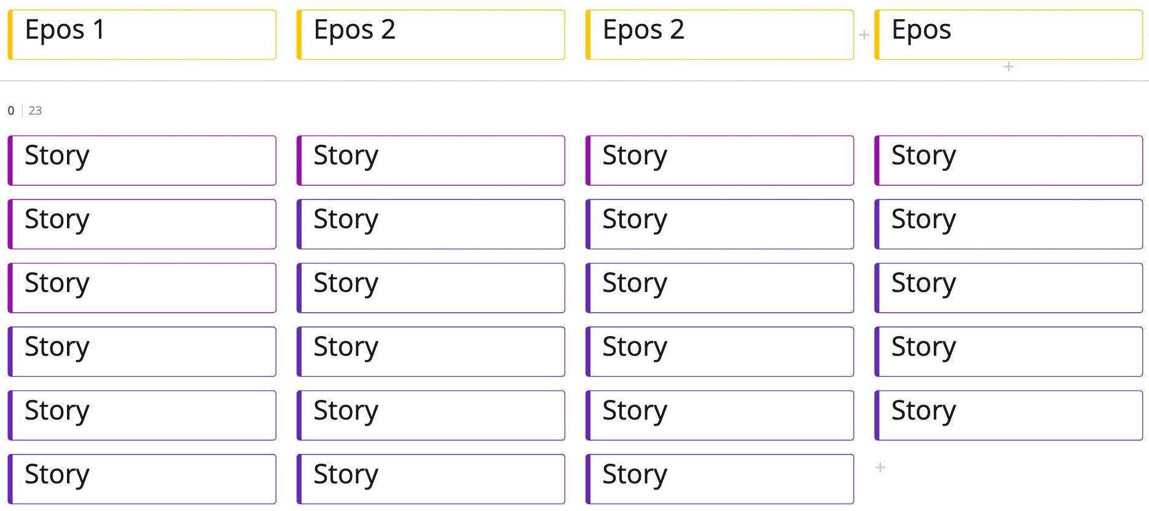The width and height of the screenshot is (1149, 511).
Task: Select the second Epos 2 epic card
Action: 720,34
